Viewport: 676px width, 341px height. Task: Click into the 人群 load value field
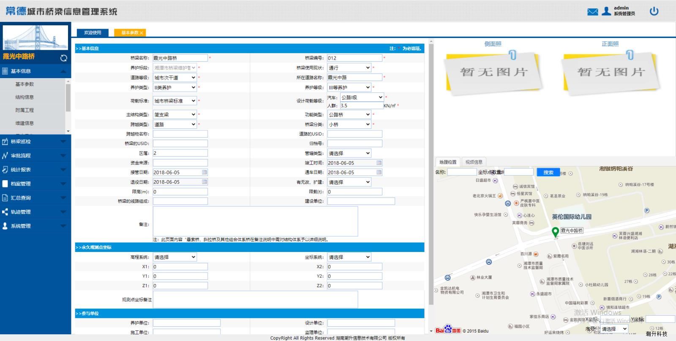(x=362, y=106)
